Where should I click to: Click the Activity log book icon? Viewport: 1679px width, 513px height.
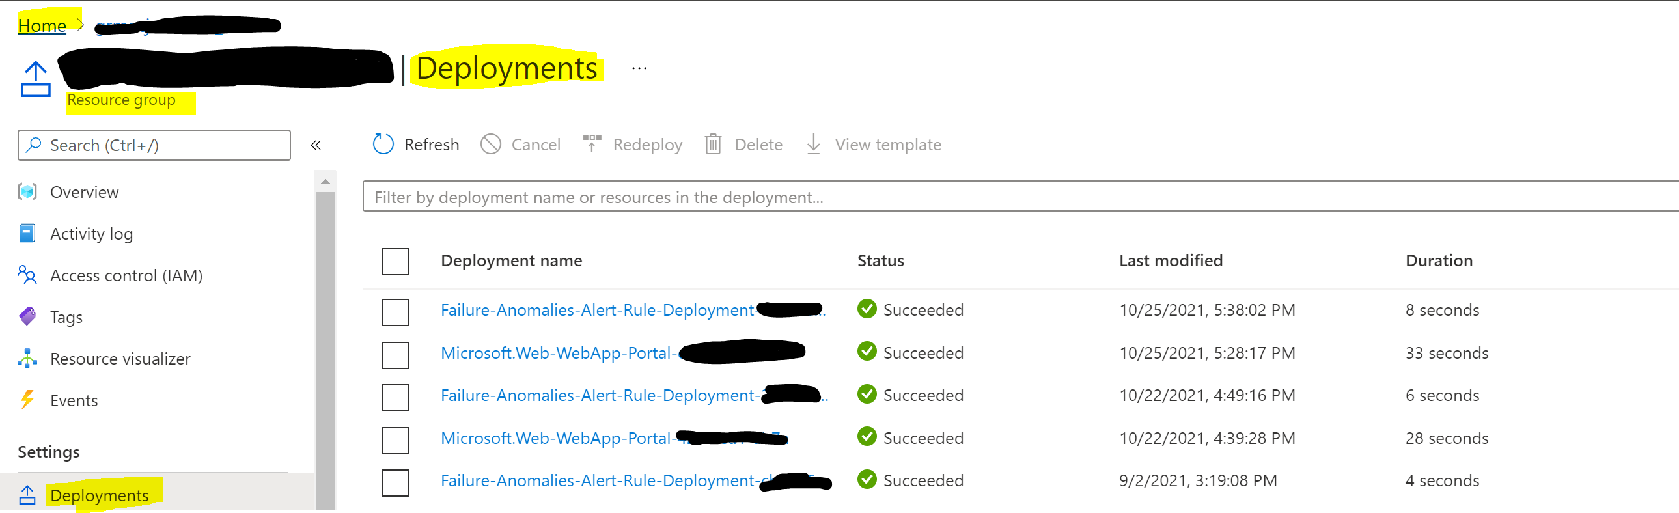27,233
